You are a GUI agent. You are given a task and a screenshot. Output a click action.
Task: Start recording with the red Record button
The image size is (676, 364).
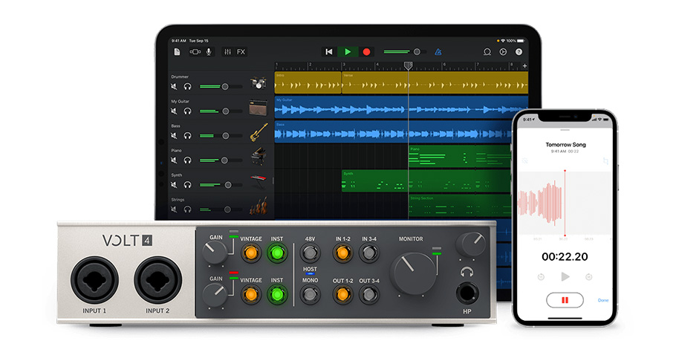[366, 52]
